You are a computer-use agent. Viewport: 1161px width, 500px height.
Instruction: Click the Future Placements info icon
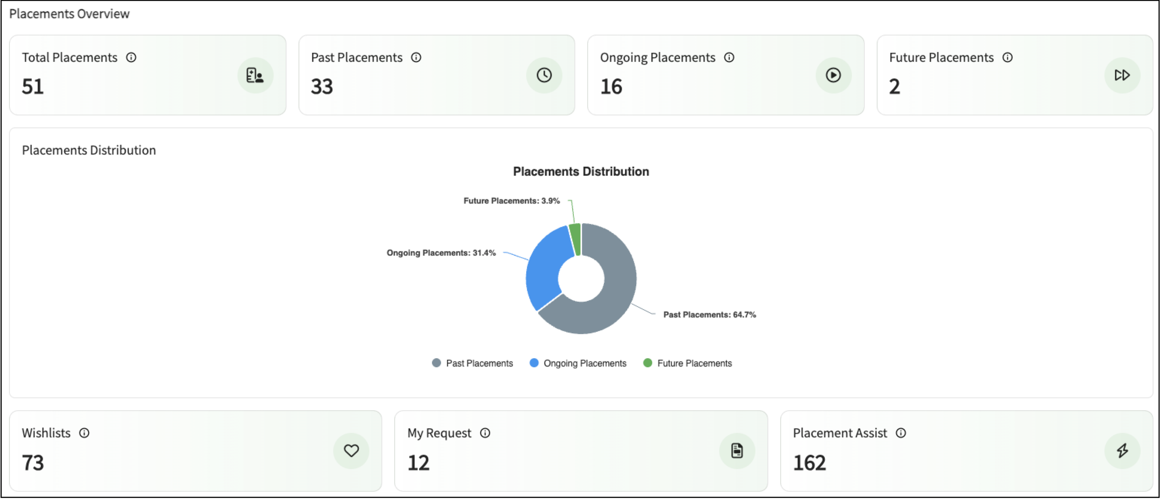(x=1008, y=58)
